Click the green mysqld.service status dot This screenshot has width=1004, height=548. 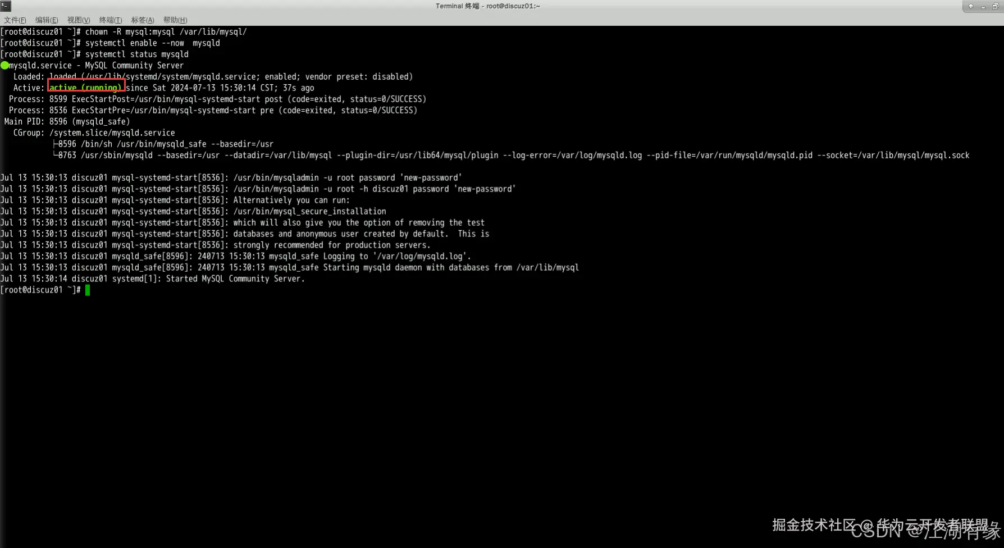pyautogui.click(x=4, y=66)
